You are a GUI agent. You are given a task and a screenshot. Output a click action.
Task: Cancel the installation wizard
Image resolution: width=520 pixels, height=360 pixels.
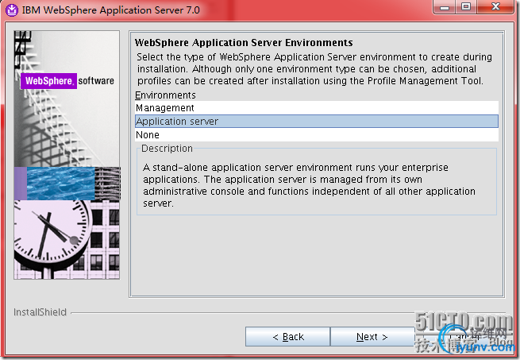(x=459, y=337)
